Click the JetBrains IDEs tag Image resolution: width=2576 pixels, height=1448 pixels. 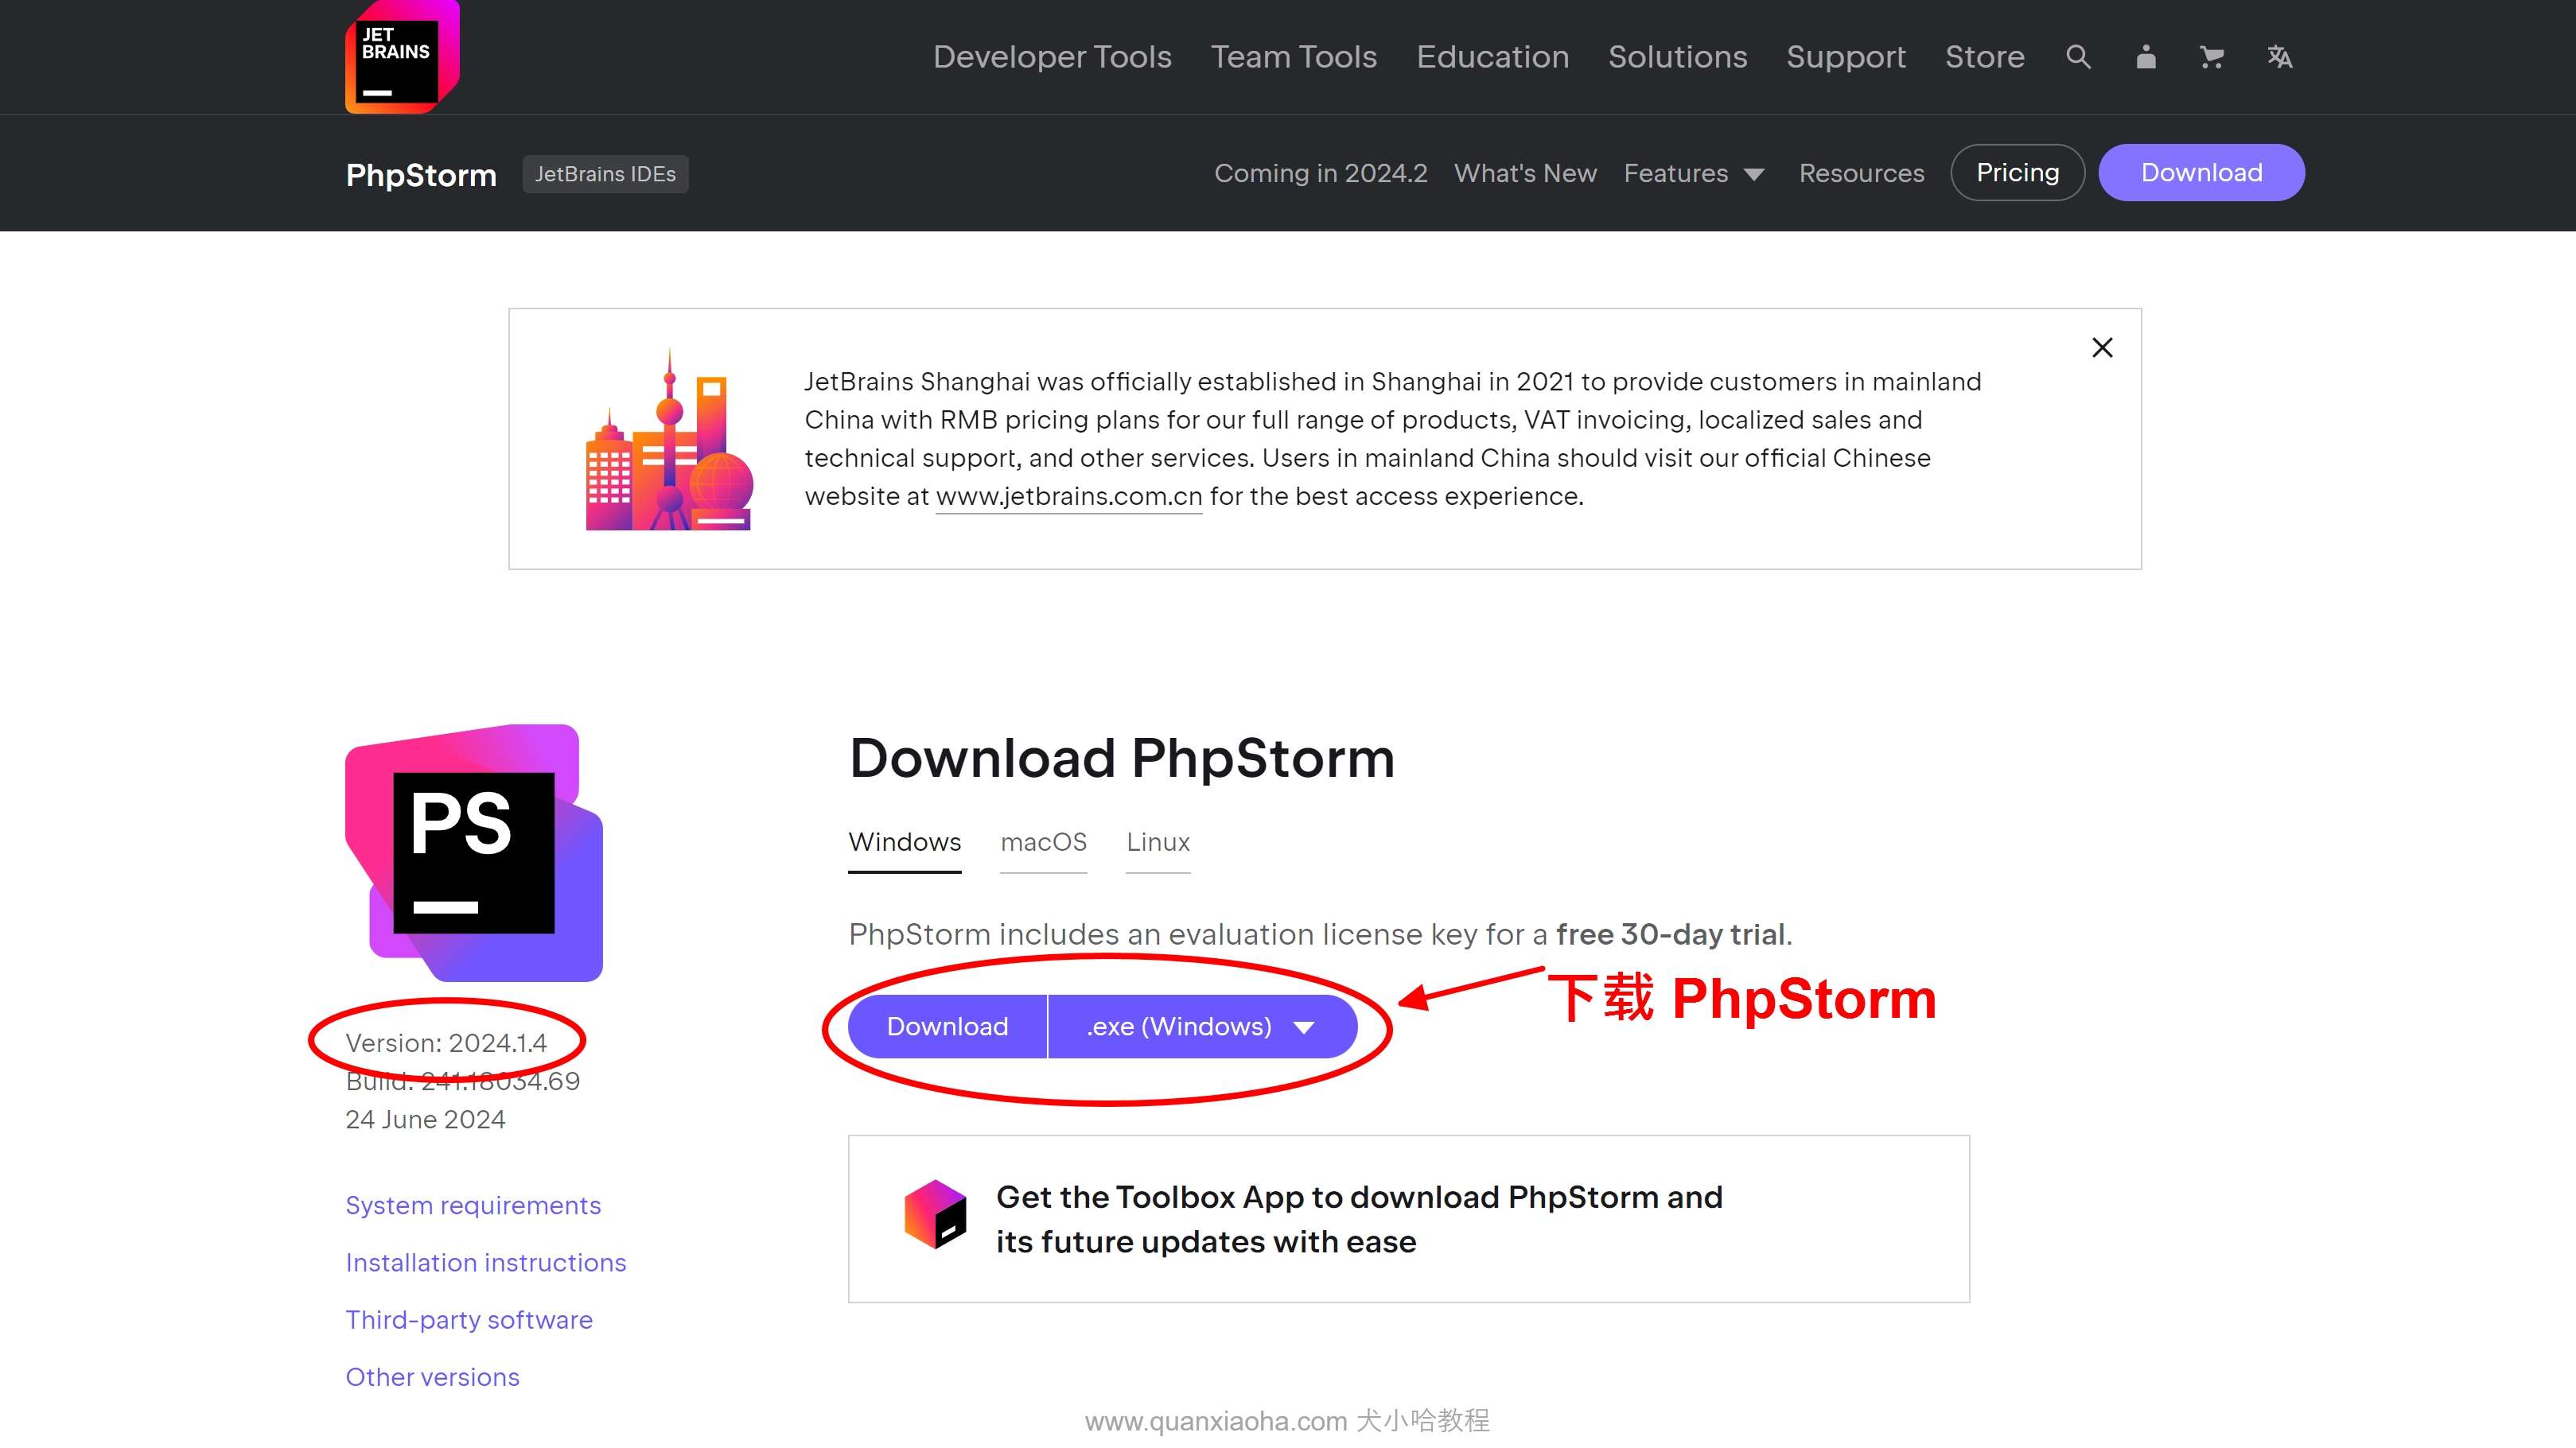pos(605,174)
